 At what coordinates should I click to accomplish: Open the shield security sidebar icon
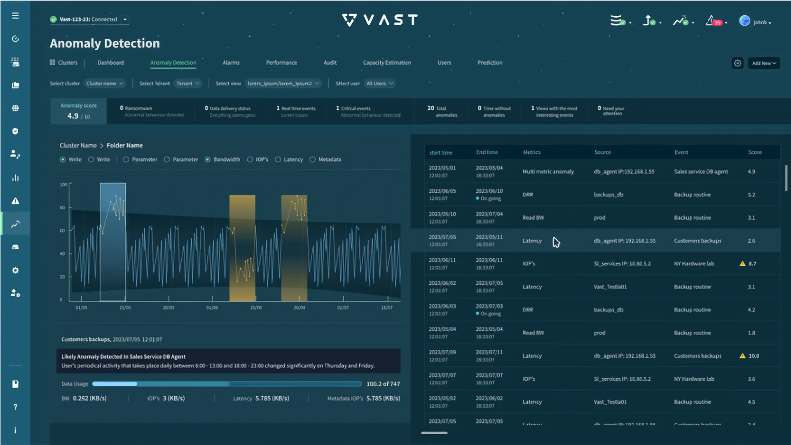click(15, 131)
